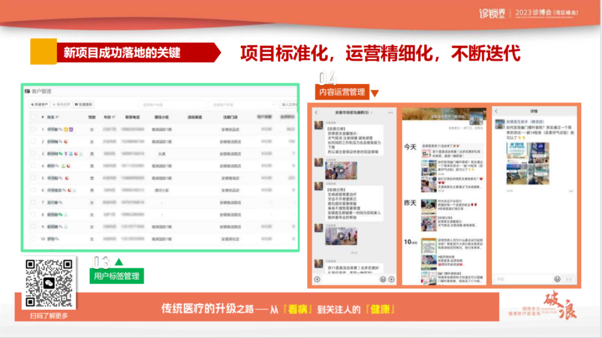Click the 居住小区 column header
This screenshot has width=602, height=338.
click(x=162, y=117)
